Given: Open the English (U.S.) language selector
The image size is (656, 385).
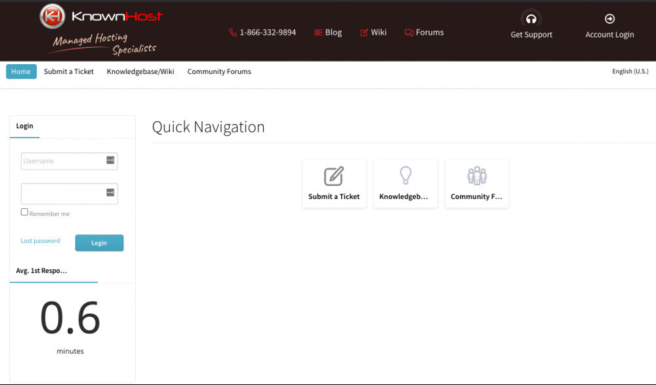Looking at the screenshot, I should 630,71.
